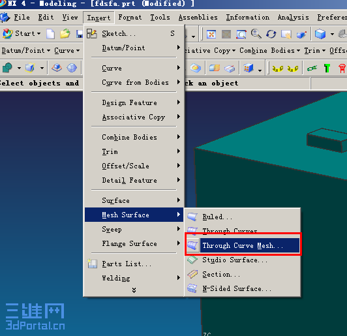The width and height of the screenshot is (347, 336).
Task: Click the Pan hand icon
Action: (286, 35)
